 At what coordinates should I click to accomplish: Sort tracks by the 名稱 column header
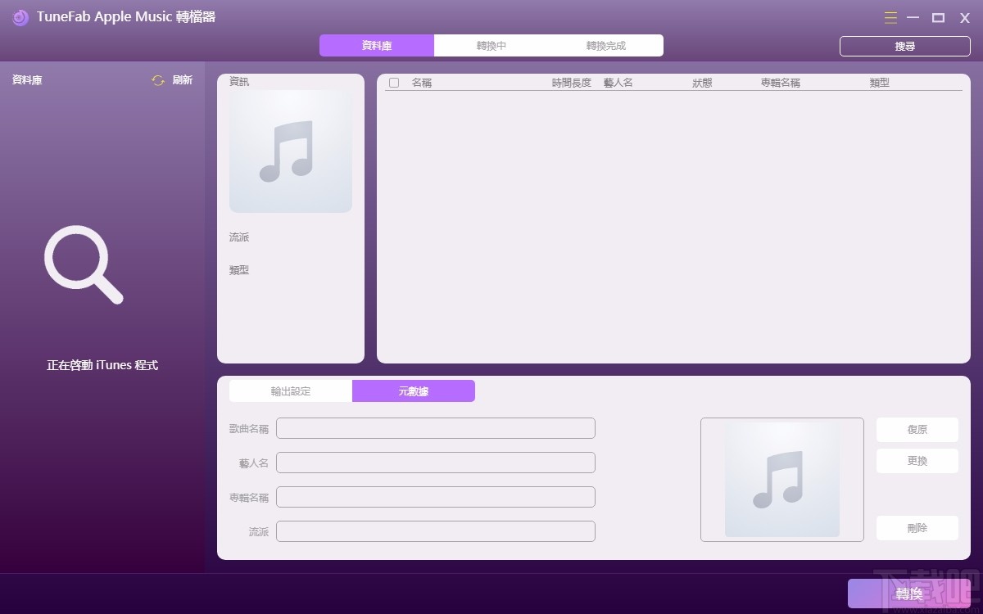click(421, 82)
